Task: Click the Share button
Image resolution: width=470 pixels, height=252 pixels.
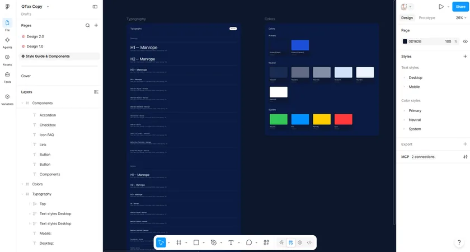Action: click(460, 7)
